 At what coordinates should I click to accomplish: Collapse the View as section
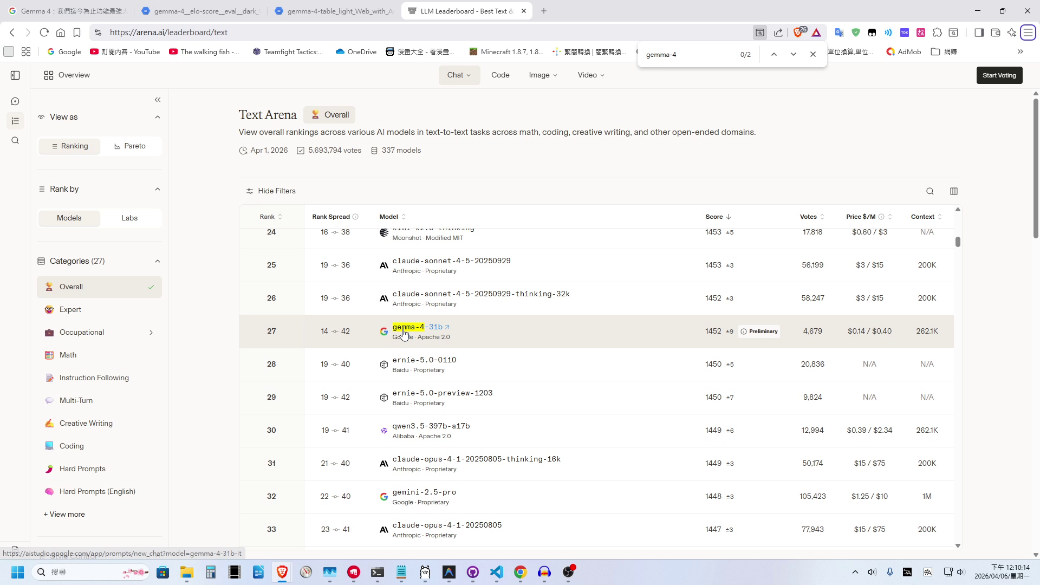158,117
